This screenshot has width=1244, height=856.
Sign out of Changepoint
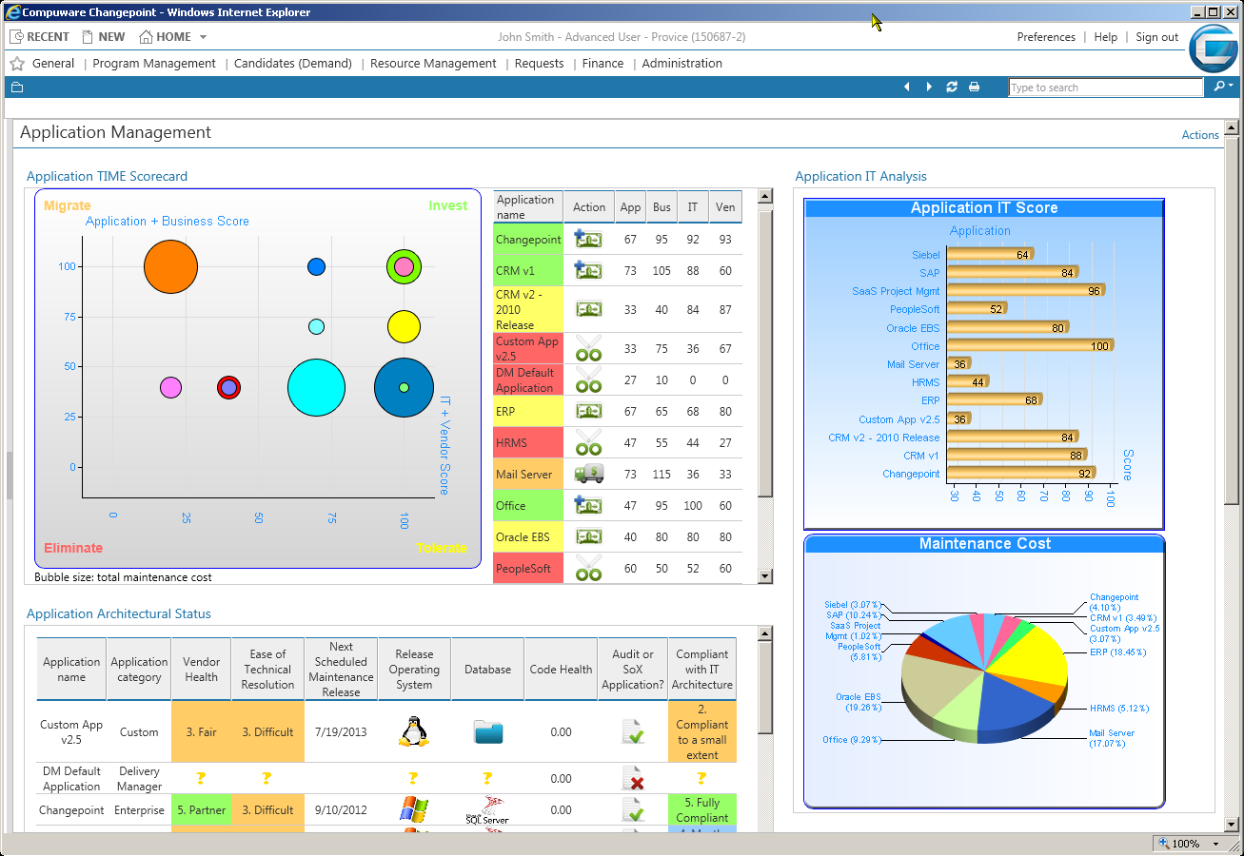pyautogui.click(x=1157, y=37)
